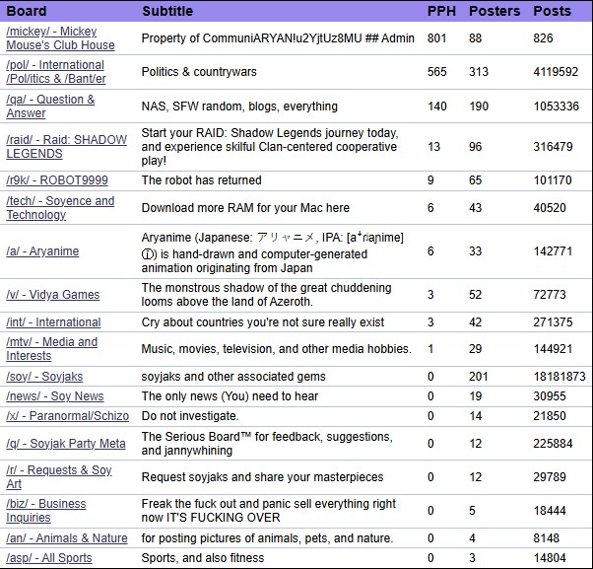This screenshot has height=569, width=593.
Task: Open the /pol/ International Politics board link
Action: click(x=56, y=72)
